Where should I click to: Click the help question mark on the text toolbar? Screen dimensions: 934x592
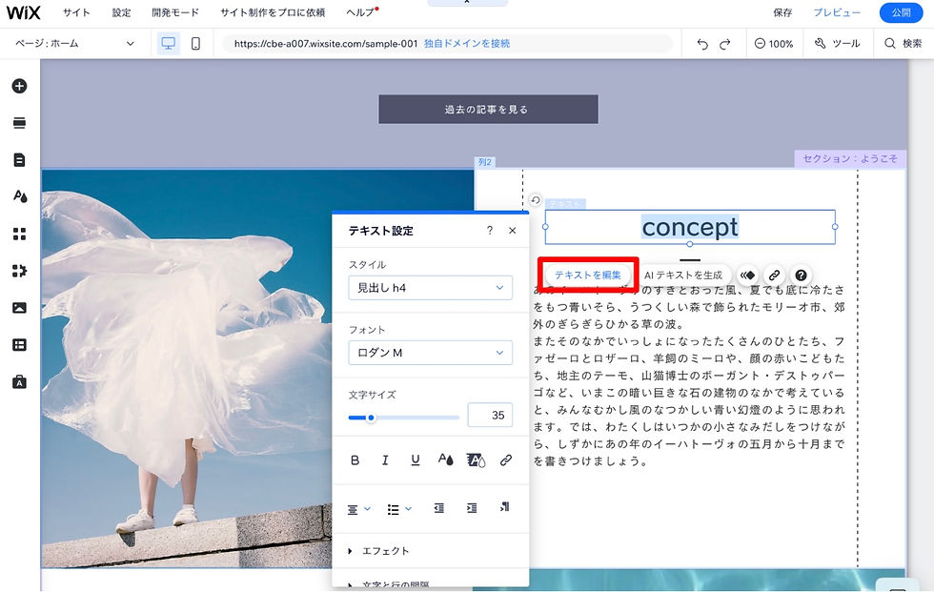click(802, 276)
